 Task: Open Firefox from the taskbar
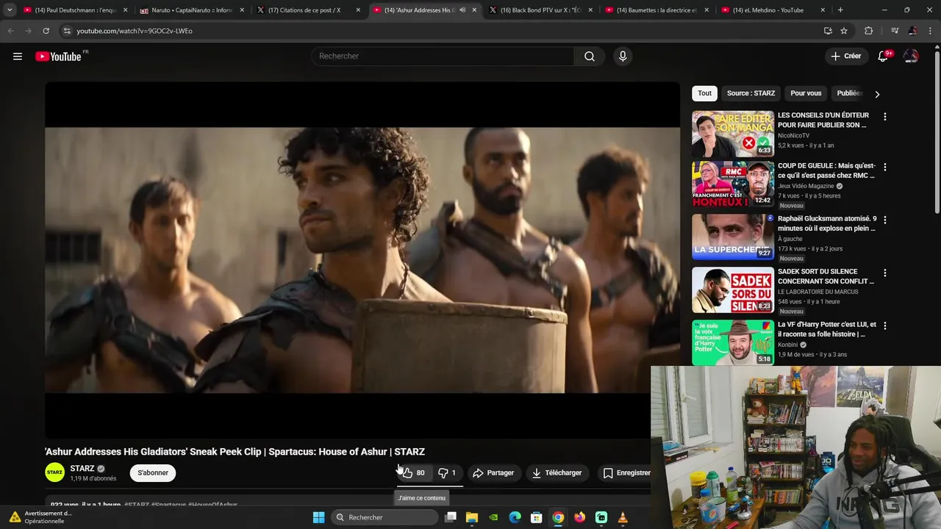580,517
